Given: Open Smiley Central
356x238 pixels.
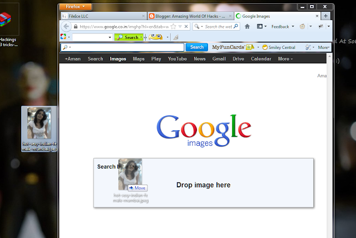Looking at the screenshot, I should (279, 47).
